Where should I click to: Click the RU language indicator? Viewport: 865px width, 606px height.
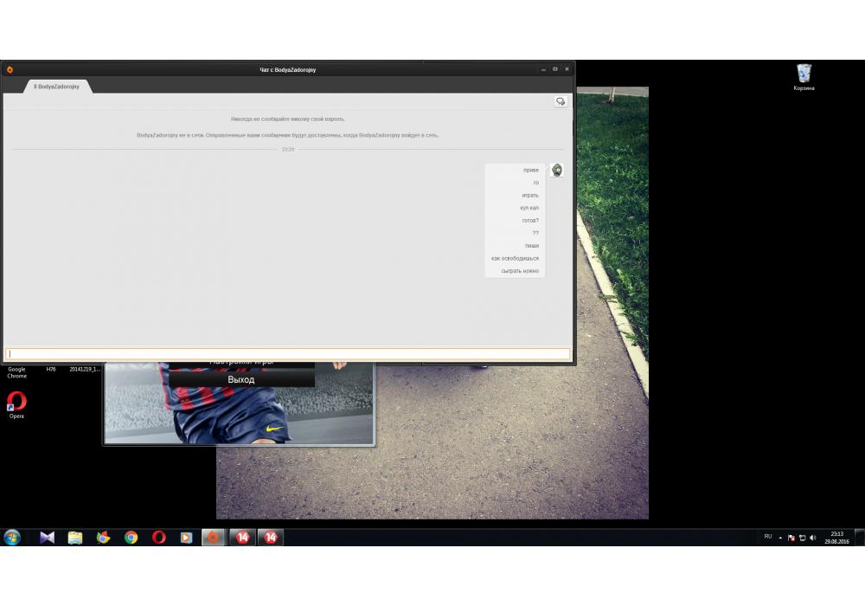coord(768,537)
